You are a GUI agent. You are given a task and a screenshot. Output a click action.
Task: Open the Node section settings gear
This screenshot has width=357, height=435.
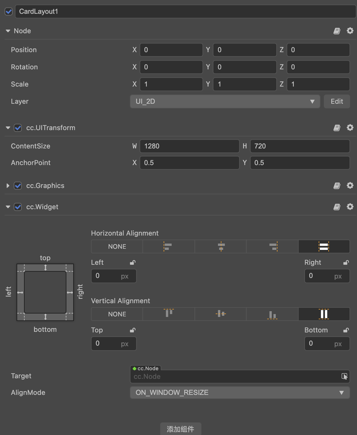pyautogui.click(x=350, y=31)
